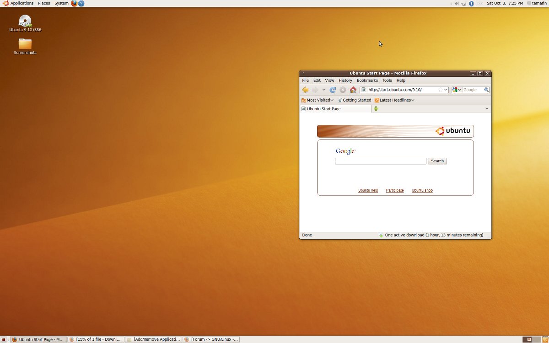
Task: Open the Firefox File menu
Action: pos(305,80)
